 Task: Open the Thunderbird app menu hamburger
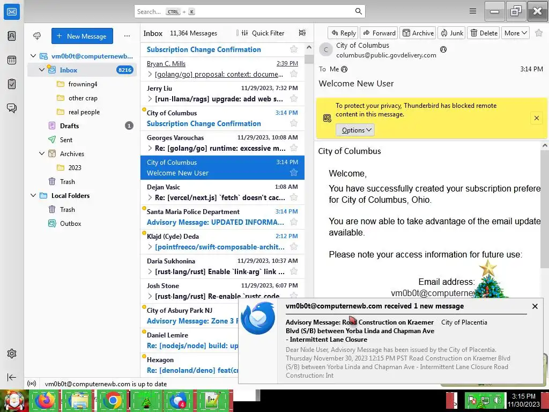[473, 11]
